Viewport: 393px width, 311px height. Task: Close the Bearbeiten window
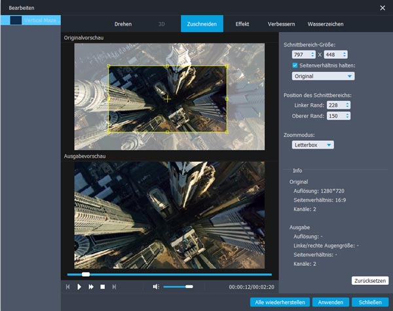383,8
